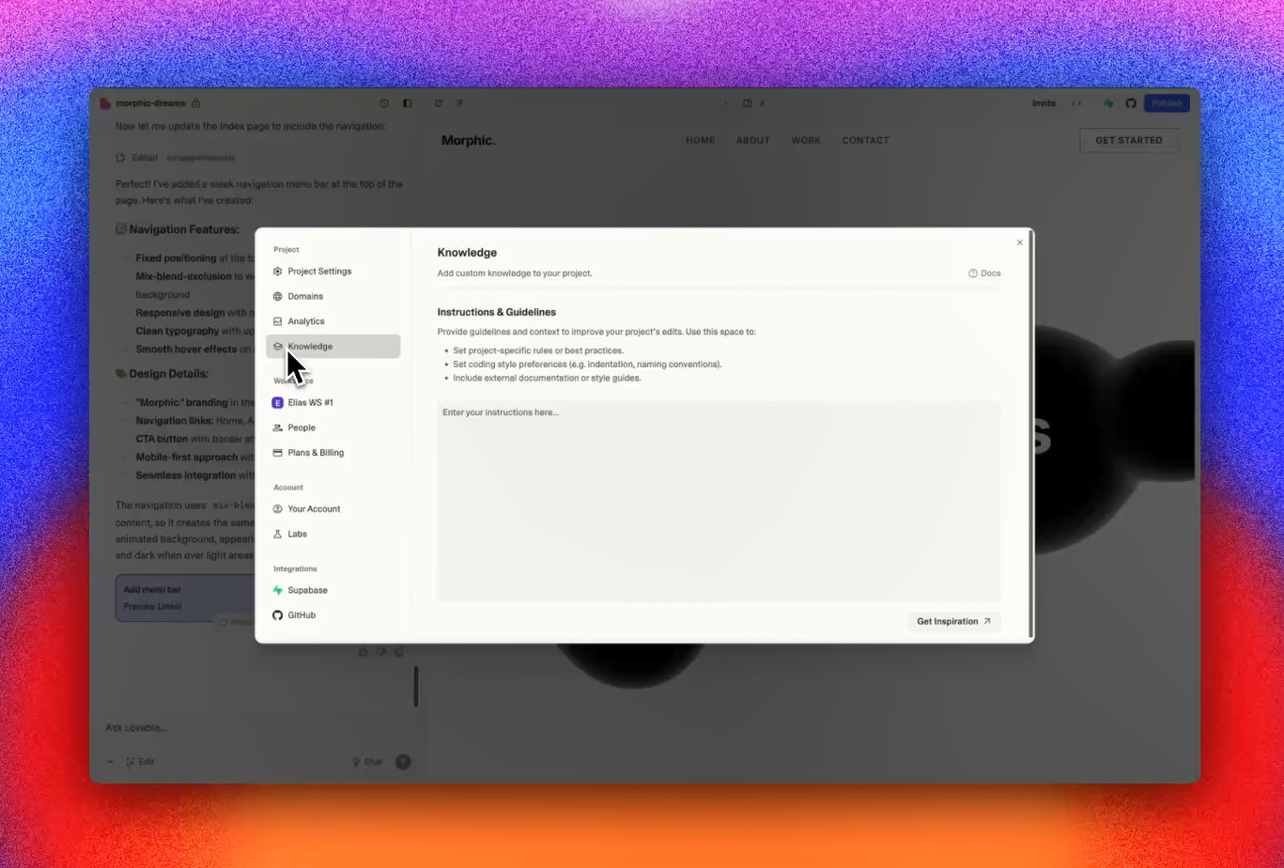Screen dimensions: 1284x868
Task: Click the Supabase icon in the top bar
Action: (1109, 103)
